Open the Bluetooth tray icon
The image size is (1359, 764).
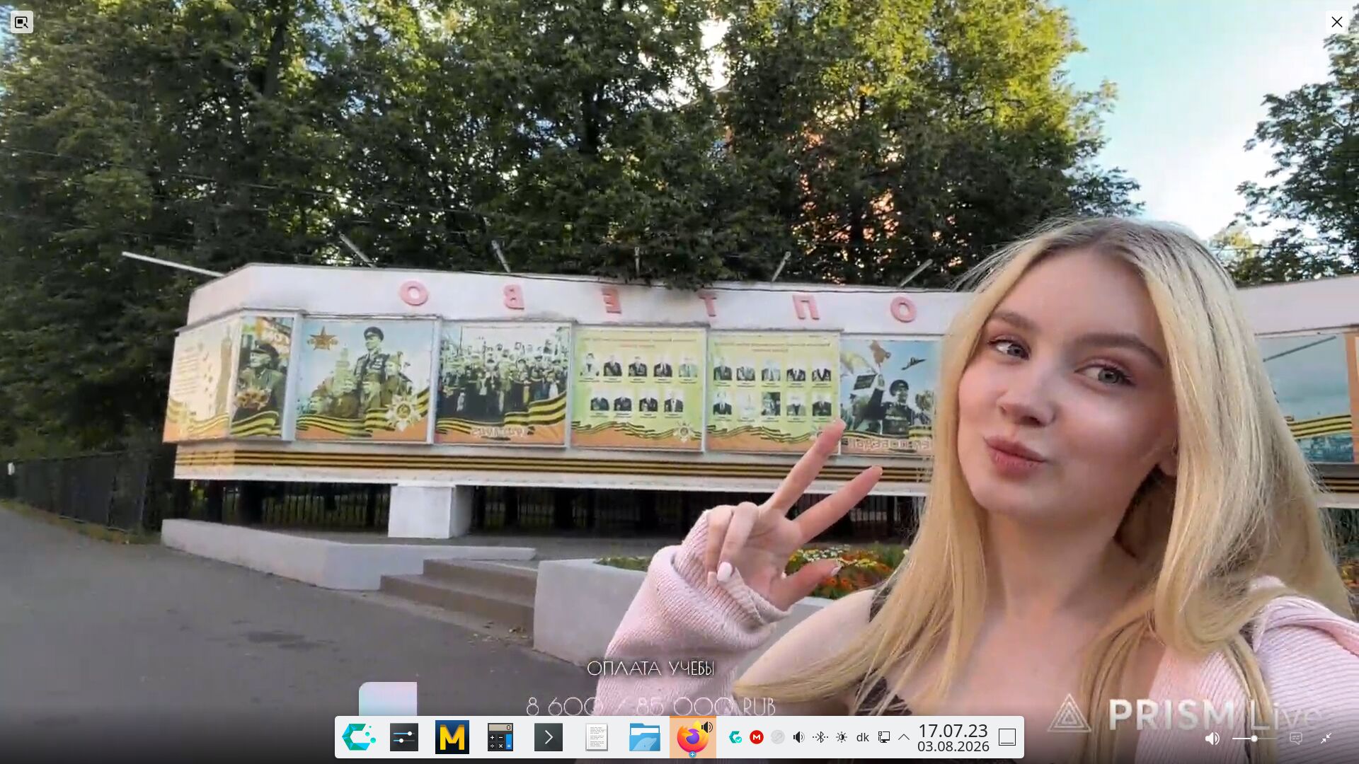820,737
